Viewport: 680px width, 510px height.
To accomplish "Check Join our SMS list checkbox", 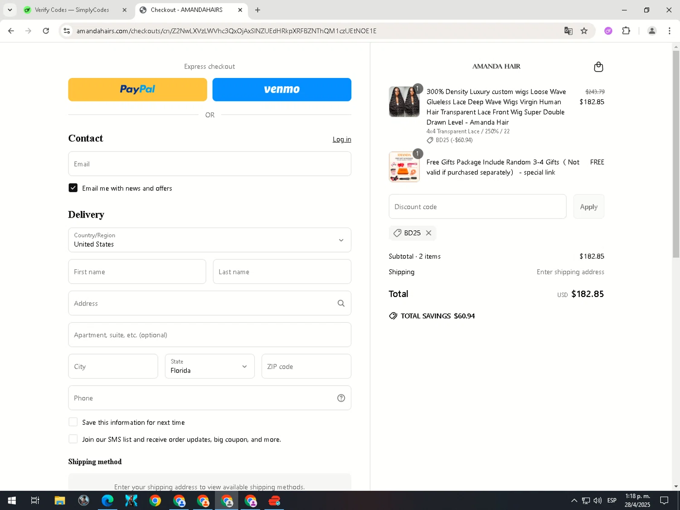I will click(x=73, y=439).
